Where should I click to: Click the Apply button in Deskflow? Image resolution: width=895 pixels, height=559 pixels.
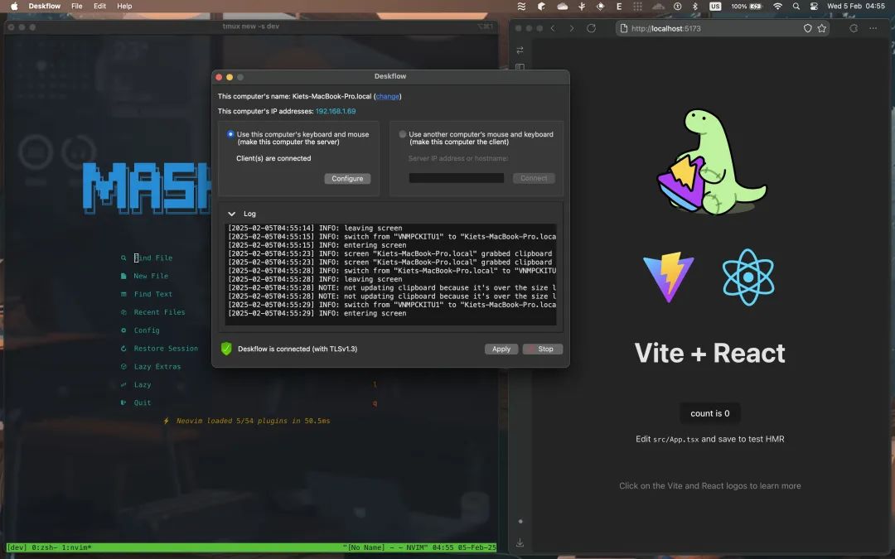click(501, 349)
